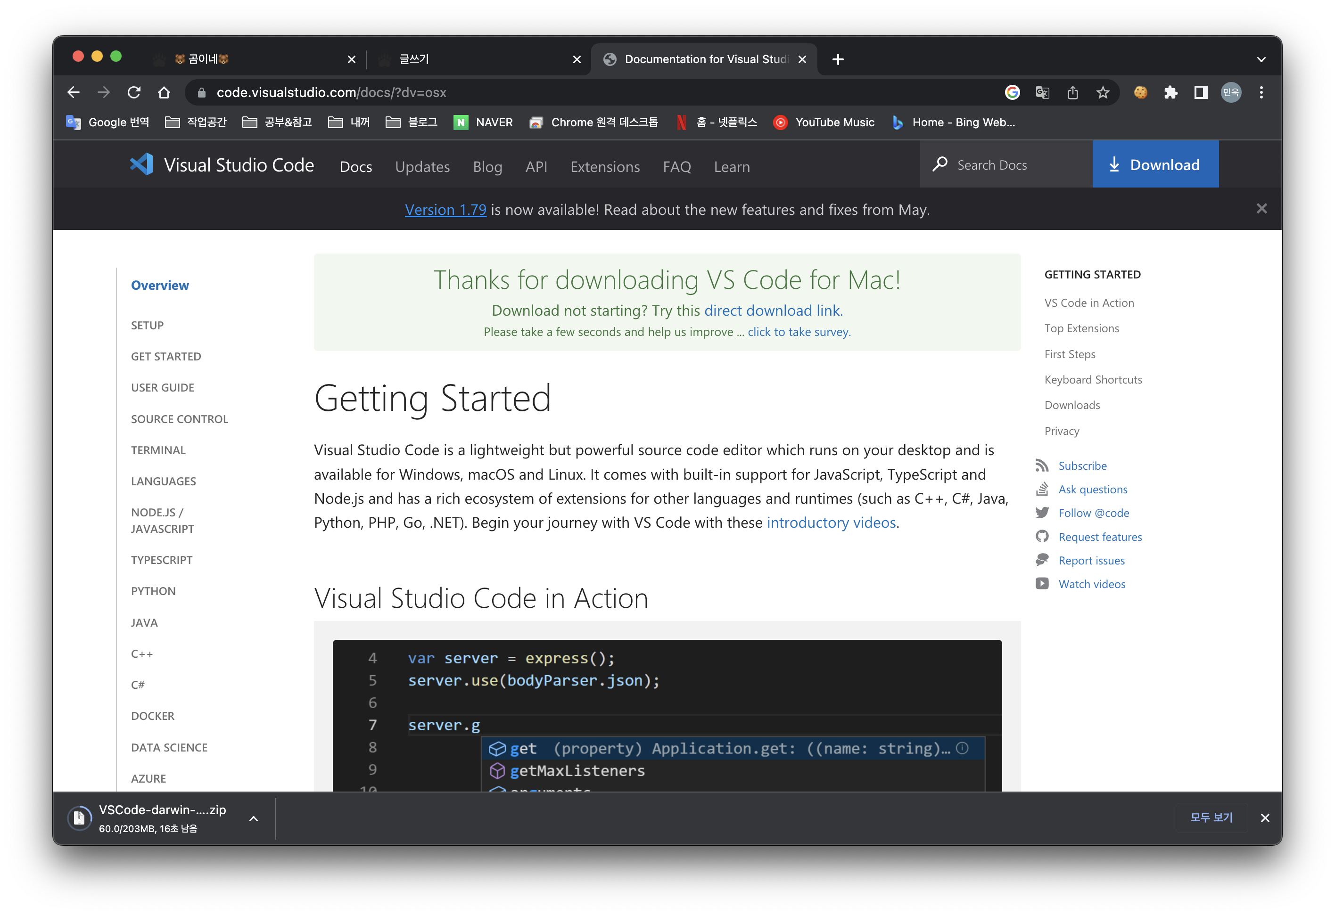Open the direct download link
Screen dimensions: 1335x915
click(x=772, y=310)
